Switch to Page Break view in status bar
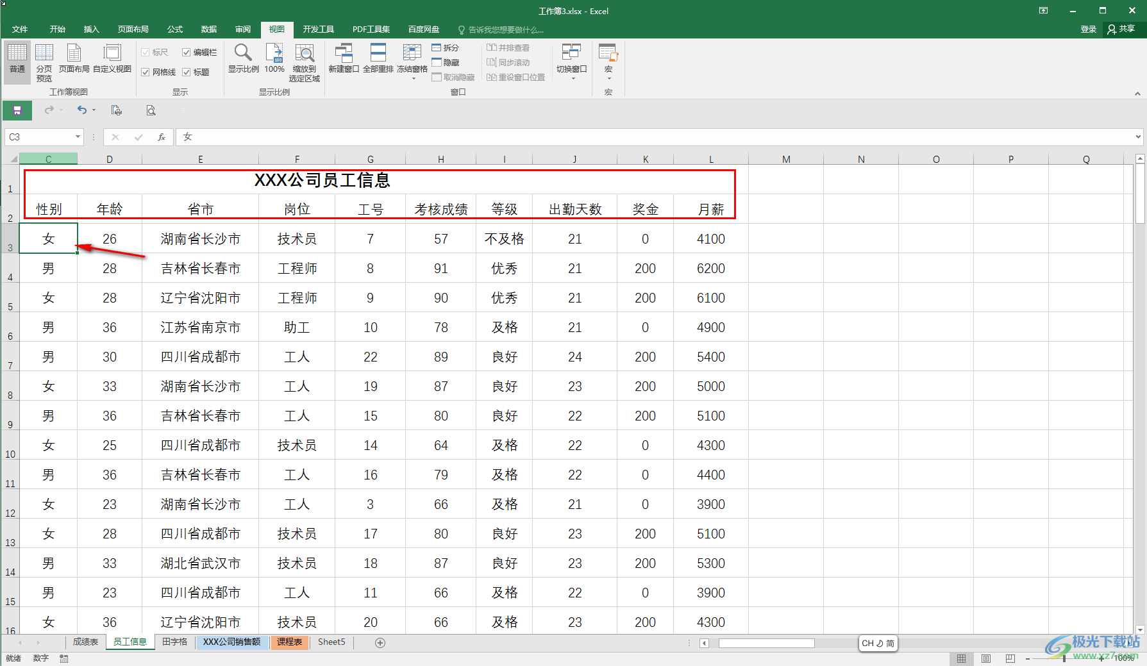Screen dimensions: 1147x666 1010,658
